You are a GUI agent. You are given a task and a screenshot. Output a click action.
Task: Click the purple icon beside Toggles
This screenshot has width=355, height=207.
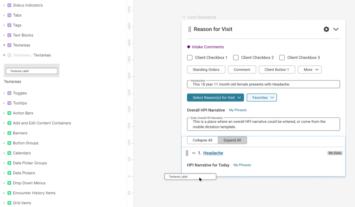9,93
